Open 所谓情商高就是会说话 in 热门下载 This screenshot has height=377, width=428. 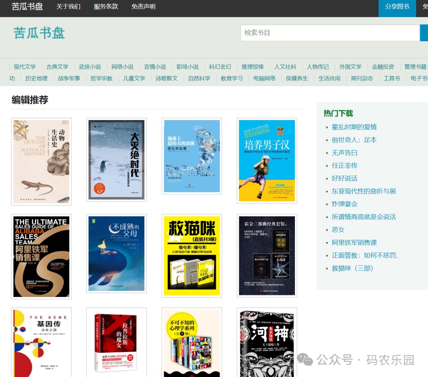363,217
